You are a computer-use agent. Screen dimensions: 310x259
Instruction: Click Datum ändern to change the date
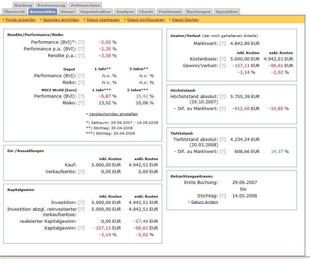[x=204, y=202]
